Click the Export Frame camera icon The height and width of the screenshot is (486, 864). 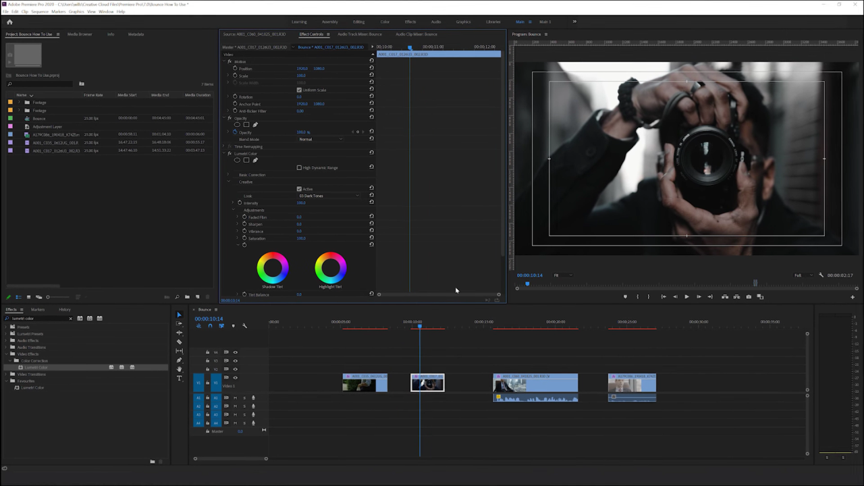tap(749, 296)
